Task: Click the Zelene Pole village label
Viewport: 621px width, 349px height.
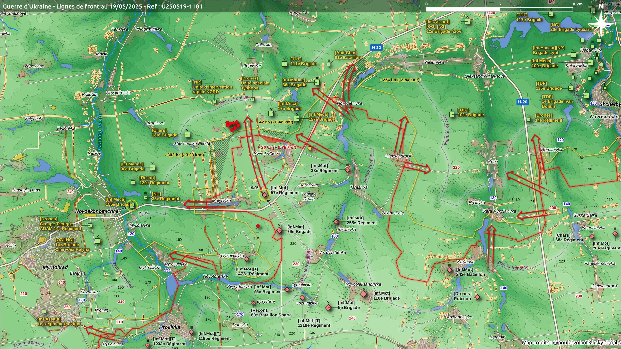Action: pyautogui.click(x=393, y=213)
